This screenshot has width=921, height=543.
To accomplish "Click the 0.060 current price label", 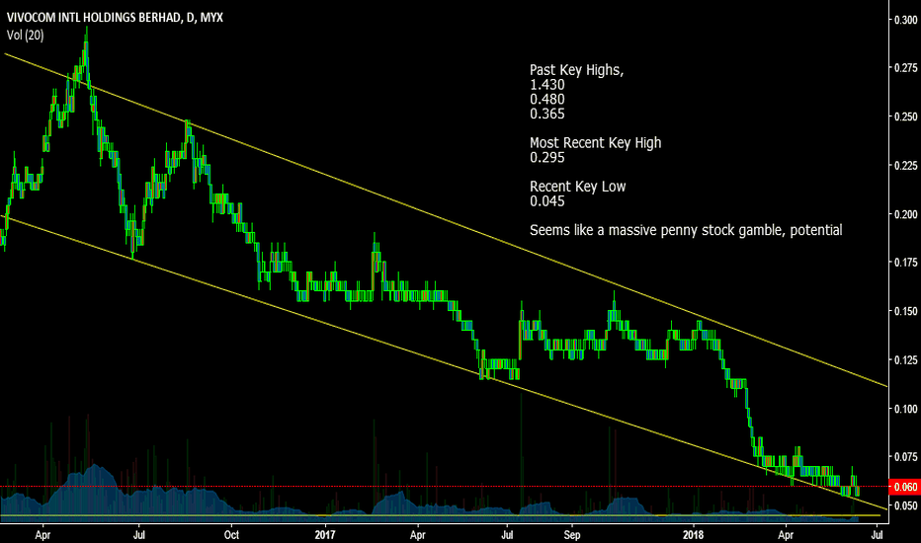I will pyautogui.click(x=905, y=487).
